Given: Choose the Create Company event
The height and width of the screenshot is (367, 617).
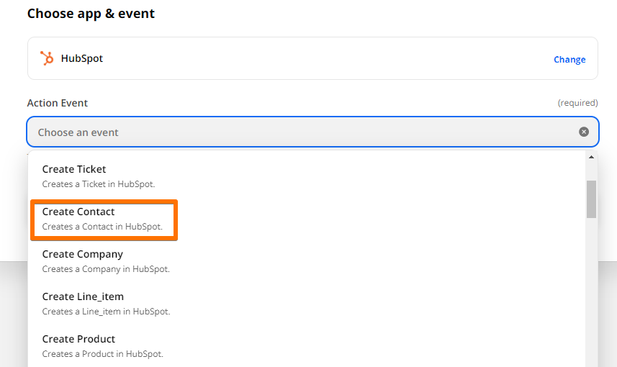Looking at the screenshot, I should point(307,261).
